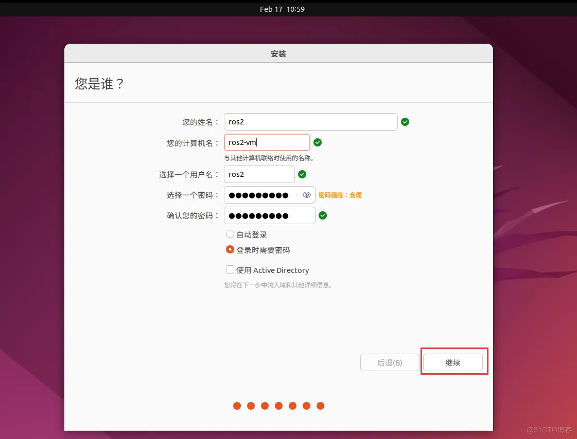Viewport: 577px width, 439px height.
Task: Focus the computer name field ros2-vm
Action: click(267, 142)
